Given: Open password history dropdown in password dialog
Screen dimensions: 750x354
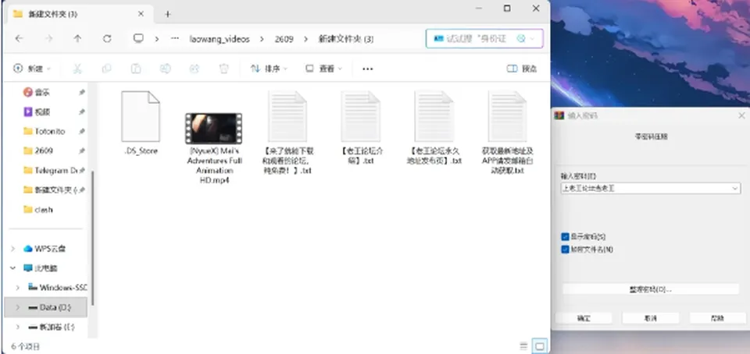Looking at the screenshot, I should point(735,189).
